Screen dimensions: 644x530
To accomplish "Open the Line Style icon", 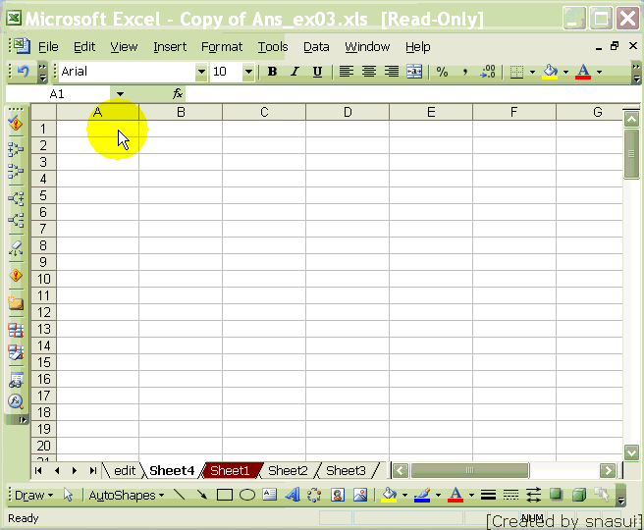I will click(x=488, y=495).
